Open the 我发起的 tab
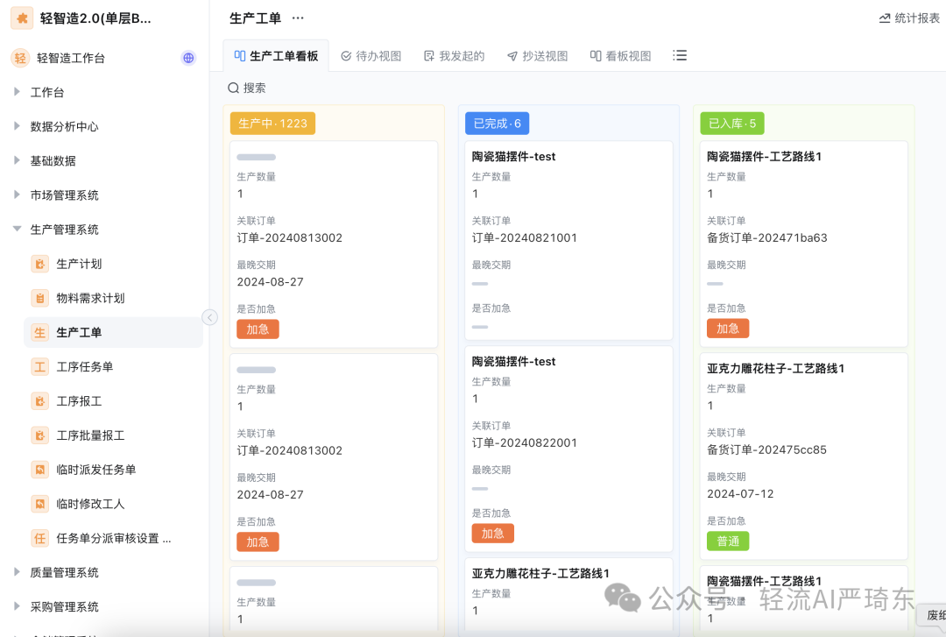This screenshot has width=946, height=637. point(454,54)
